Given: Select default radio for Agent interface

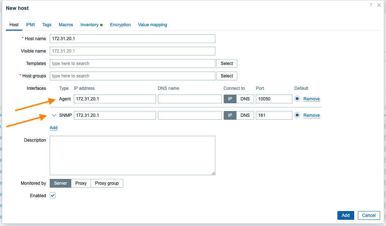Looking at the screenshot, I should [x=297, y=99].
